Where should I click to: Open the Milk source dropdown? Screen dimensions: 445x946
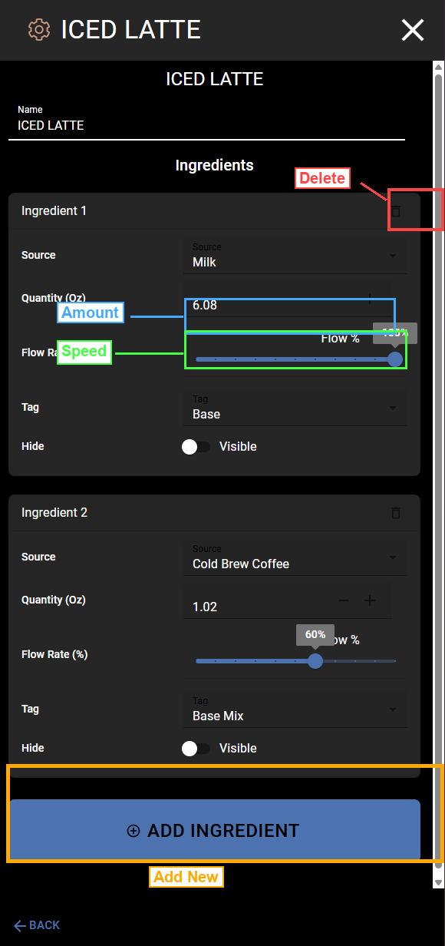pos(295,256)
